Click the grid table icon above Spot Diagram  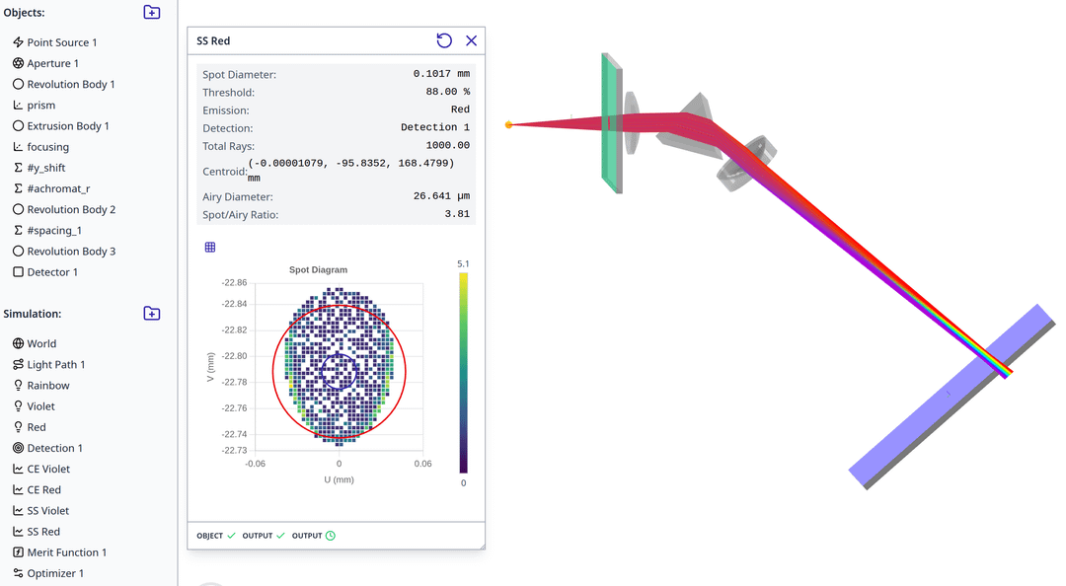(210, 248)
